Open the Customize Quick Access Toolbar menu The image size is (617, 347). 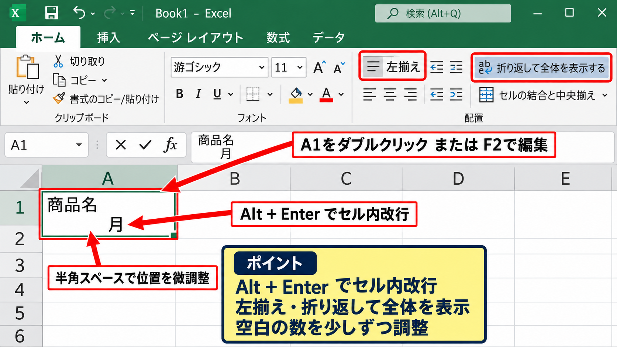click(x=132, y=13)
